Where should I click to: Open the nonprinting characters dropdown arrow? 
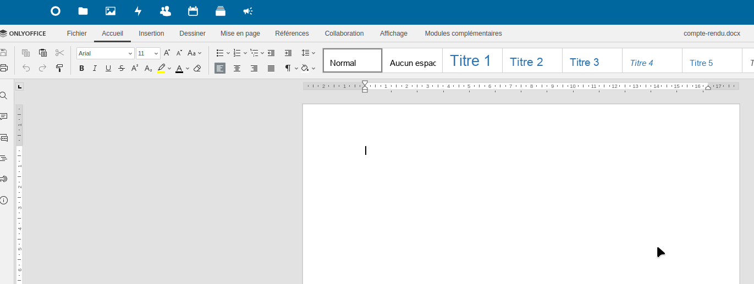296,69
